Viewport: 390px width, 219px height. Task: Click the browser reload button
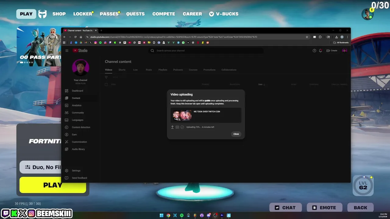coord(75,37)
